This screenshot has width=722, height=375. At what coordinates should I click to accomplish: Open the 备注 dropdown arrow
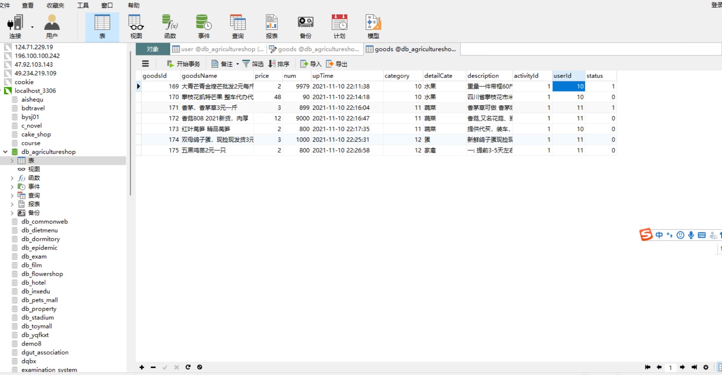pos(237,64)
